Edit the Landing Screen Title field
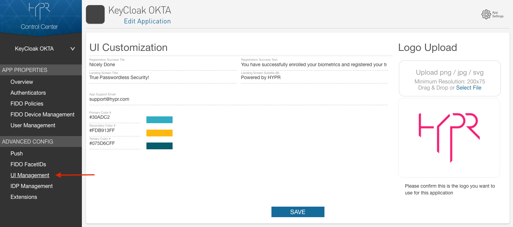 pyautogui.click(x=163, y=77)
